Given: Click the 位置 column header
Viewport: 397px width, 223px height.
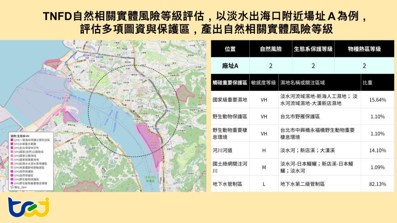Looking at the screenshot, I should coord(230,49).
